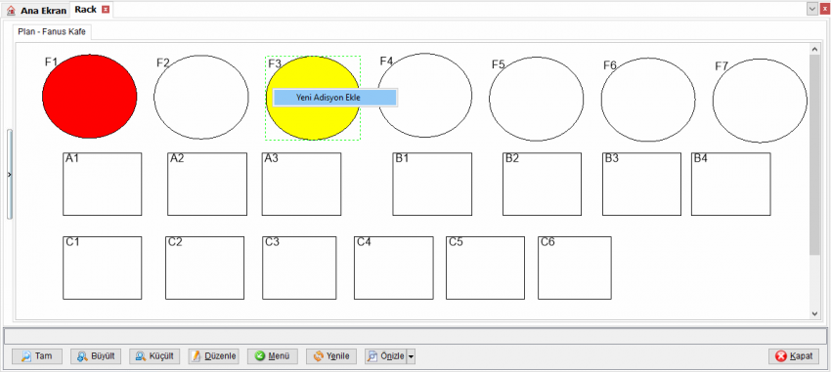
Task: Open edit mode via Düzenle button
Action: point(213,356)
